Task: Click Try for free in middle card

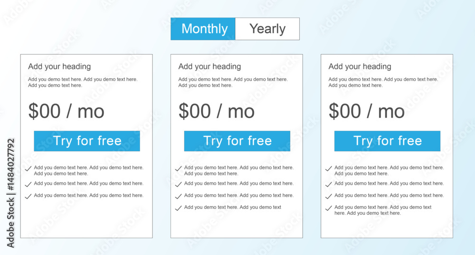Action: (x=237, y=141)
